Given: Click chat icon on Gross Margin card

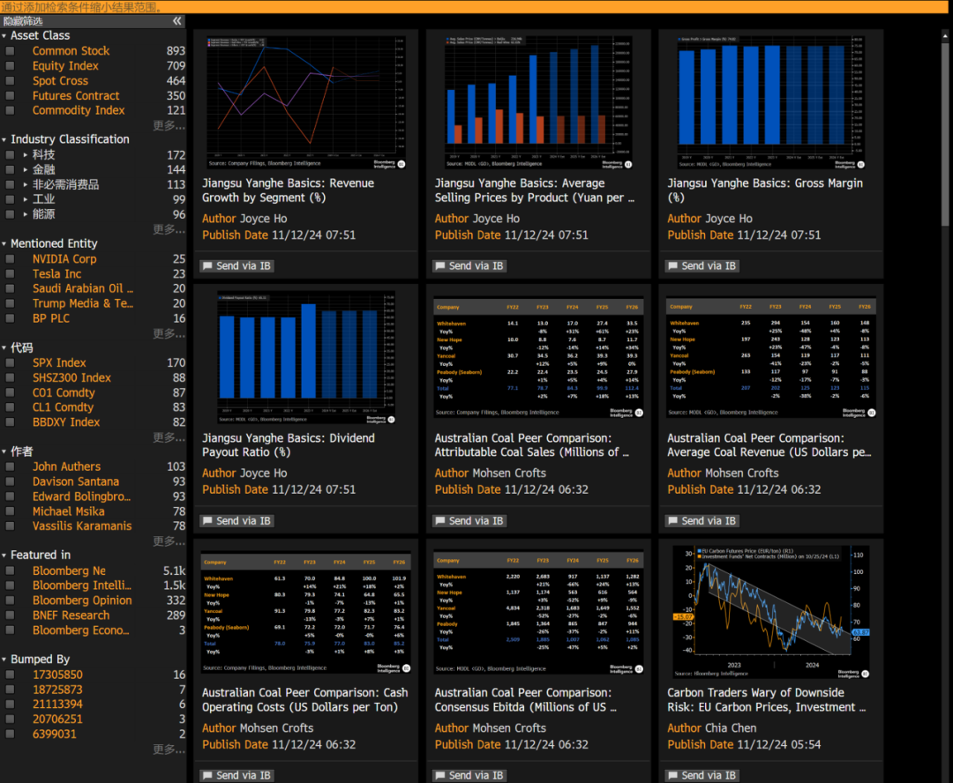Looking at the screenshot, I should [672, 266].
